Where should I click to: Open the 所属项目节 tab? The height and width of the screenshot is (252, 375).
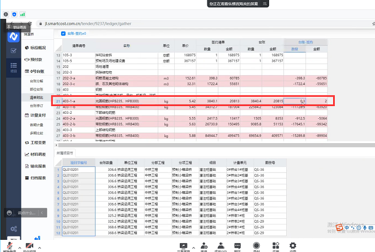tap(65, 153)
